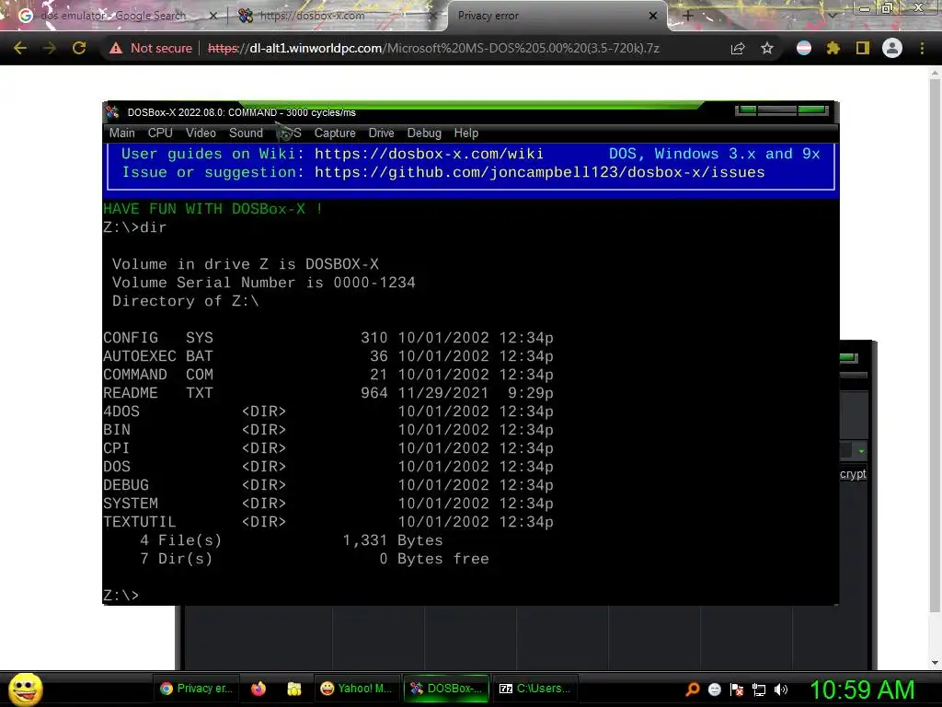Viewport: 942px width, 707px height.
Task: Click the green dropdown arrow in background window
Action: click(861, 451)
